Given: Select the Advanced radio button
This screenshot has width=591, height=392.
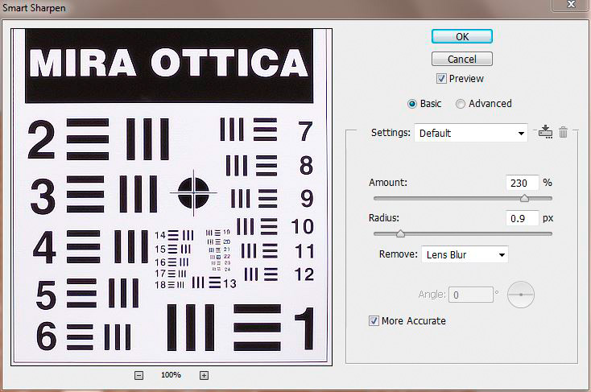Looking at the screenshot, I should [x=461, y=104].
